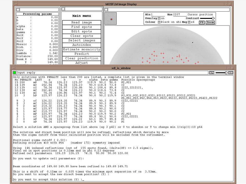The height and width of the screenshot is (184, 246).
Task: Click the black spot on diffraction image
Action: tap(192, 42)
